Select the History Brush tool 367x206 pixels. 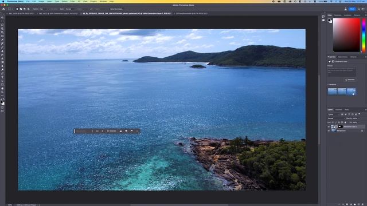click(x=2, y=55)
